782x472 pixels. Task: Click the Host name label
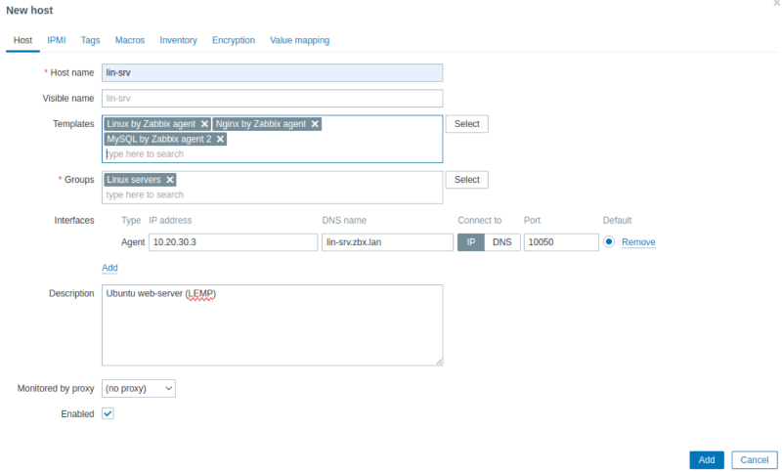(71, 72)
